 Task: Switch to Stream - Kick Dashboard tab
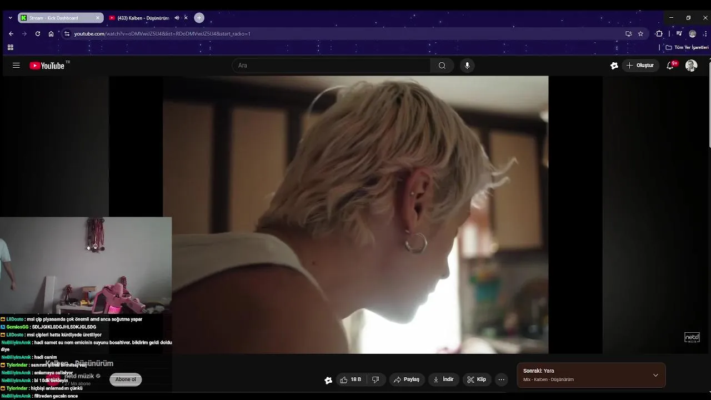pos(60,18)
